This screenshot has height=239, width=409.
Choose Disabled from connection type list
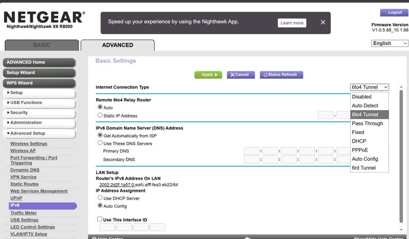point(369,97)
